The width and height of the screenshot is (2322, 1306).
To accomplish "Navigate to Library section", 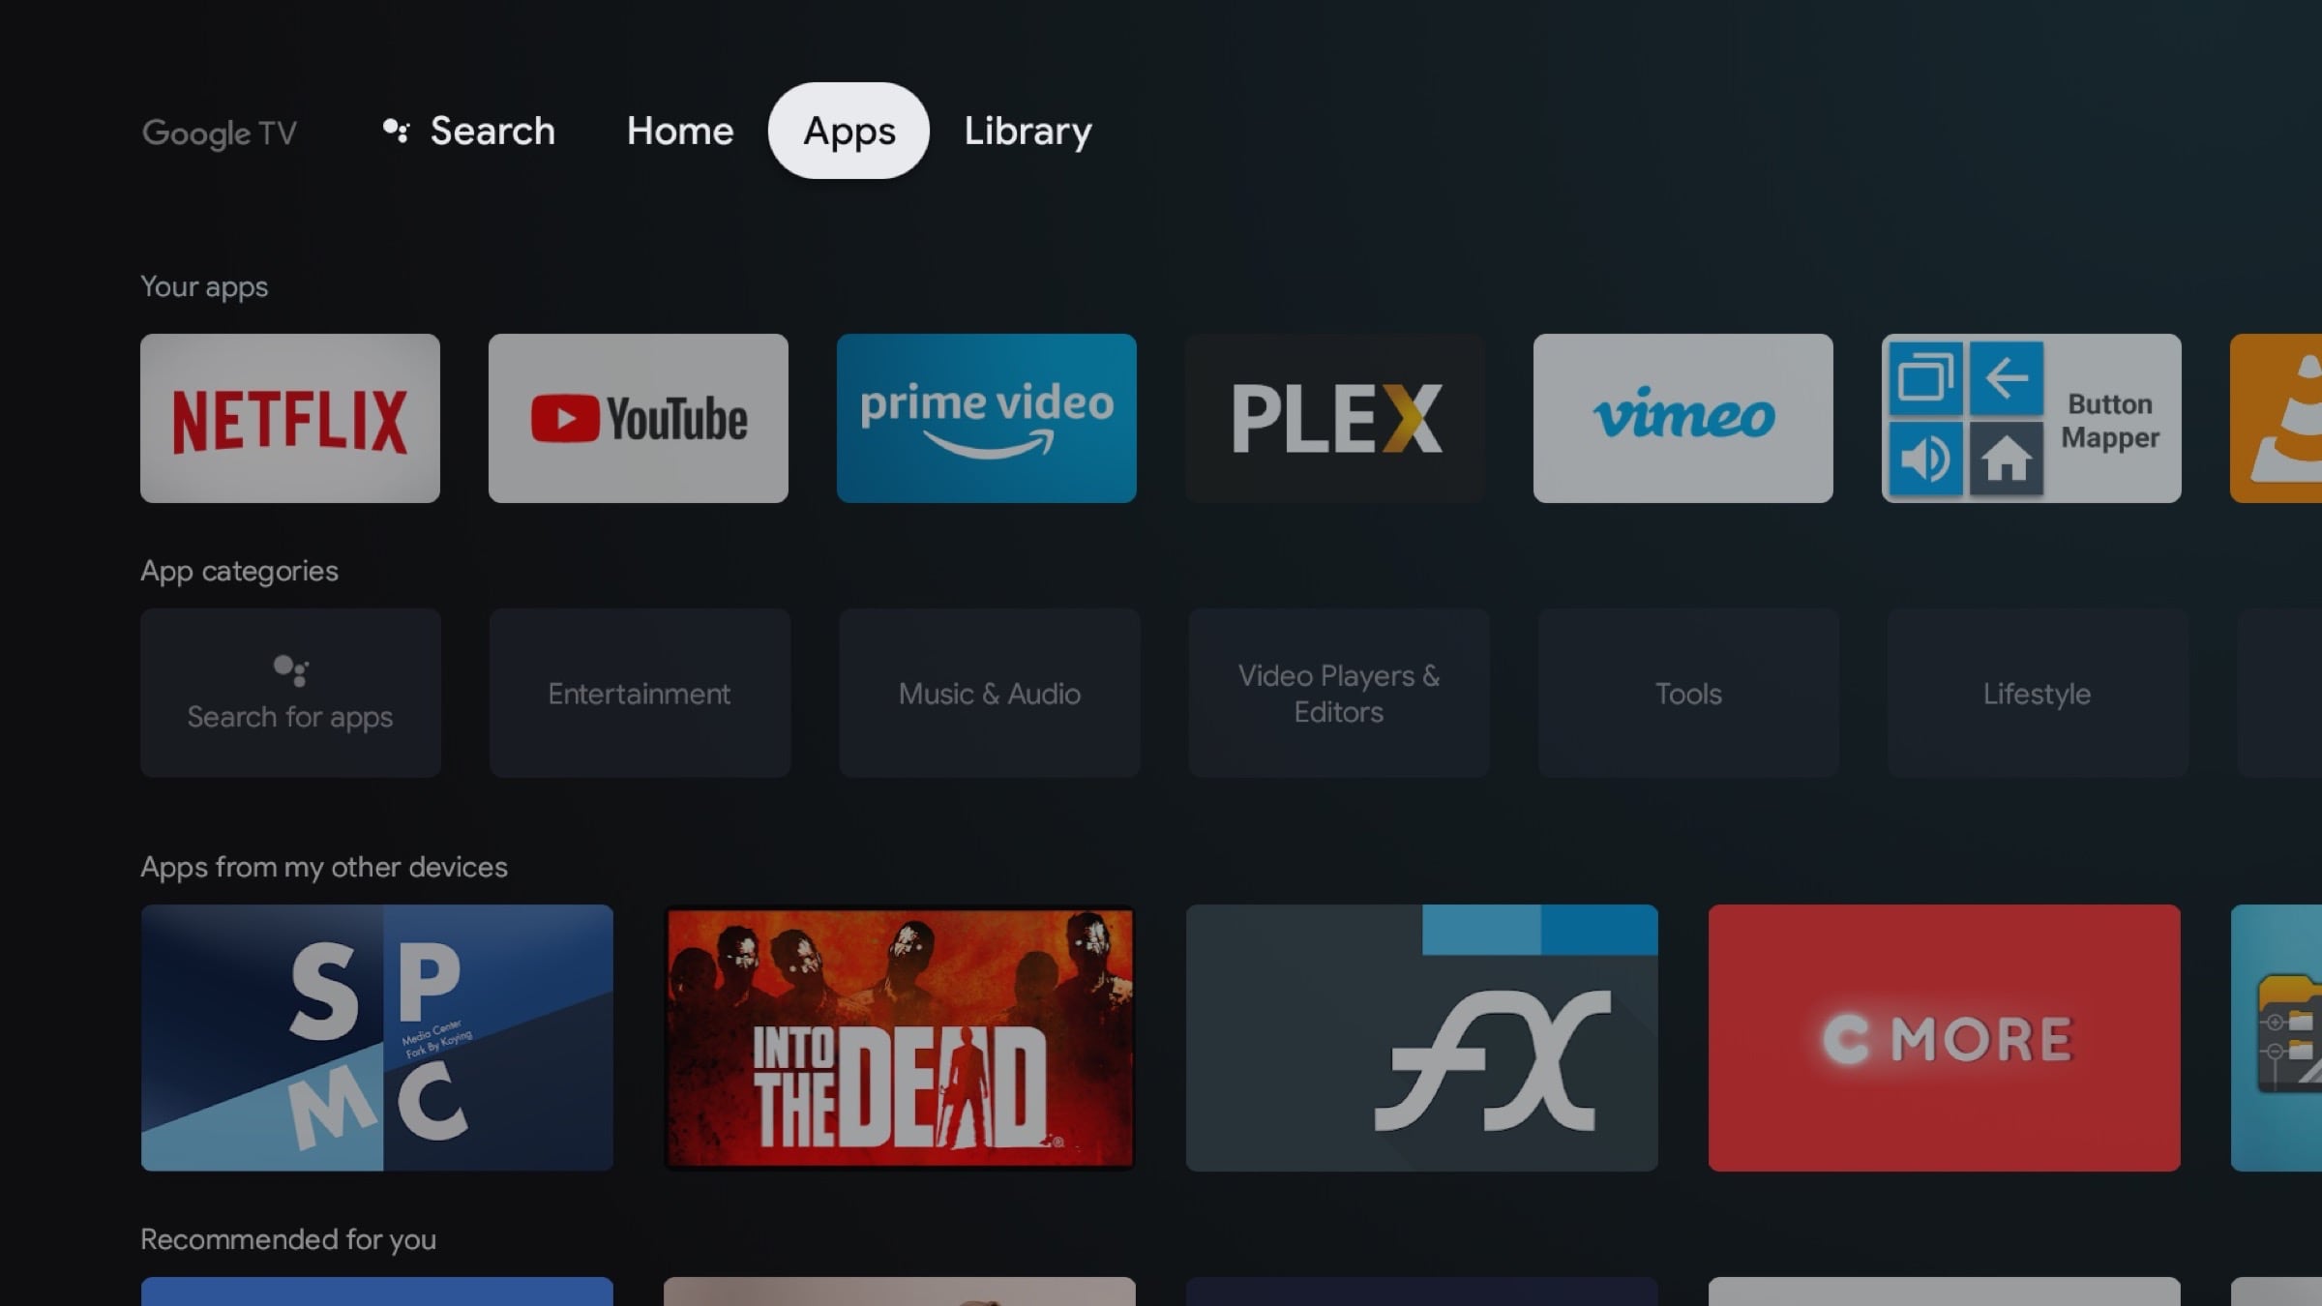I will (x=1027, y=130).
